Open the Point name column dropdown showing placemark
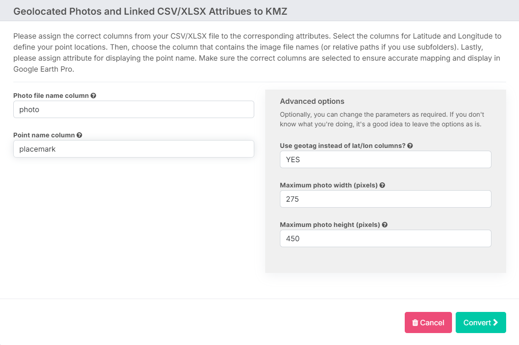519x345 pixels. [134, 149]
